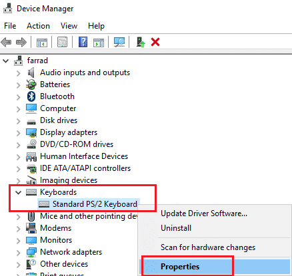Viewport: 292px width, 276px height.
Task: Click the Bluetooth icon in the tree
Action: (31, 96)
